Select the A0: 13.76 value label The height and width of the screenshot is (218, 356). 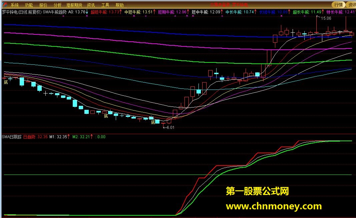(x=78, y=12)
